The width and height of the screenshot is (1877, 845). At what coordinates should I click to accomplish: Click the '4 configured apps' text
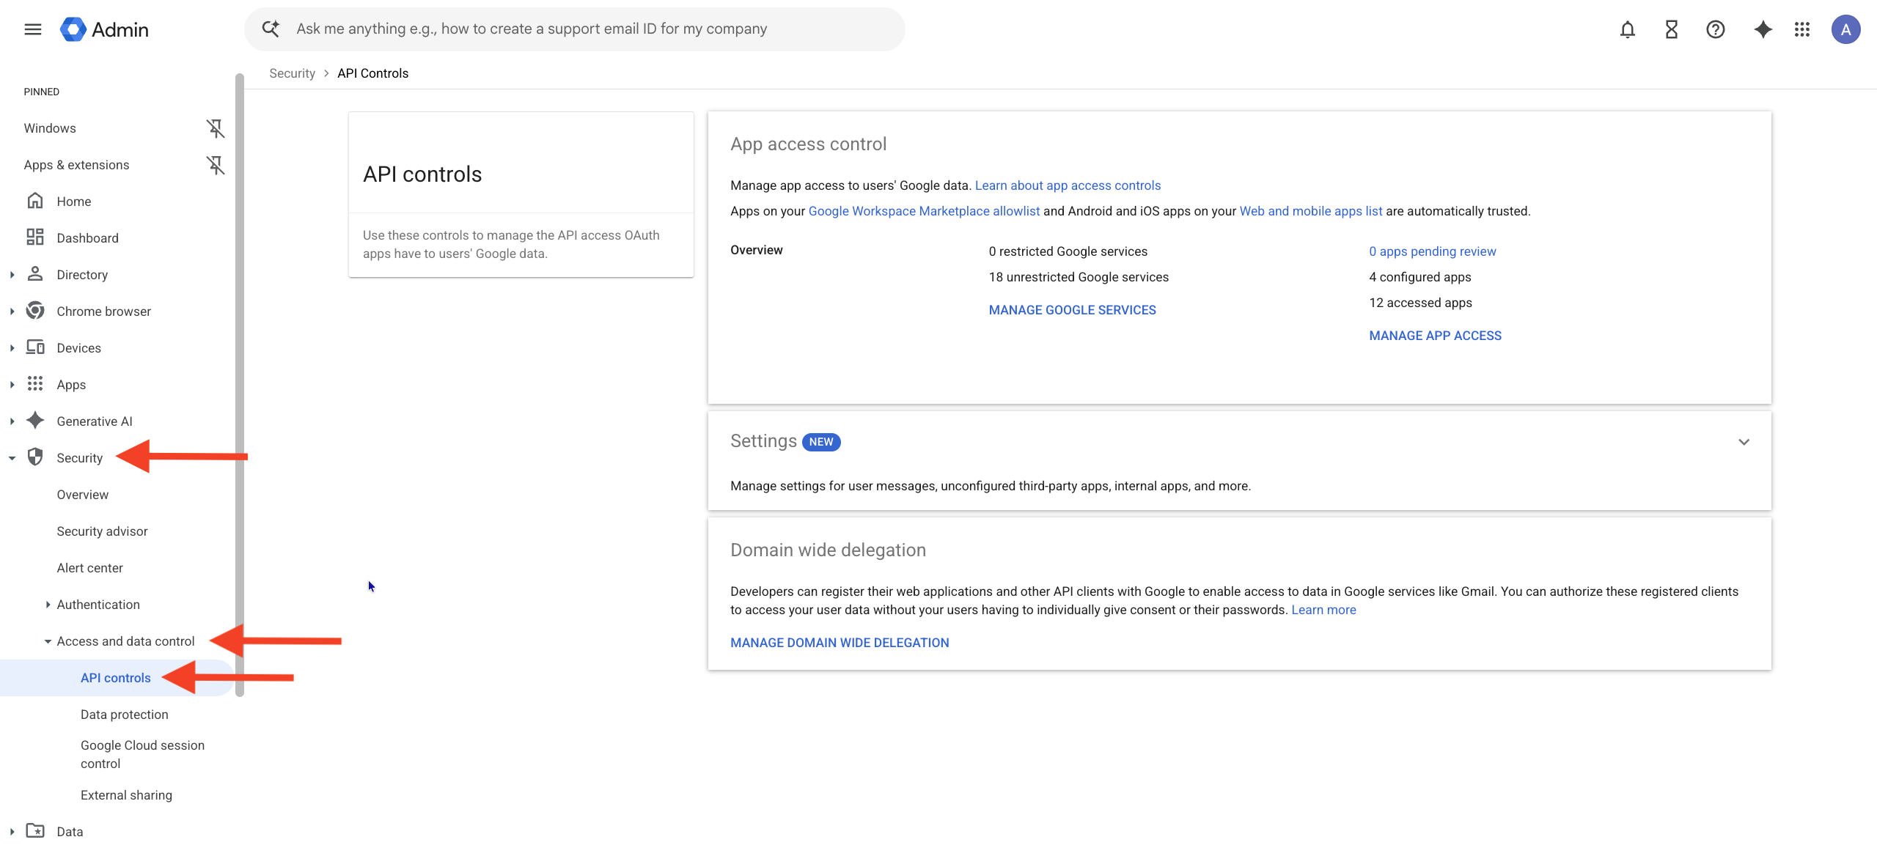pyautogui.click(x=1420, y=277)
